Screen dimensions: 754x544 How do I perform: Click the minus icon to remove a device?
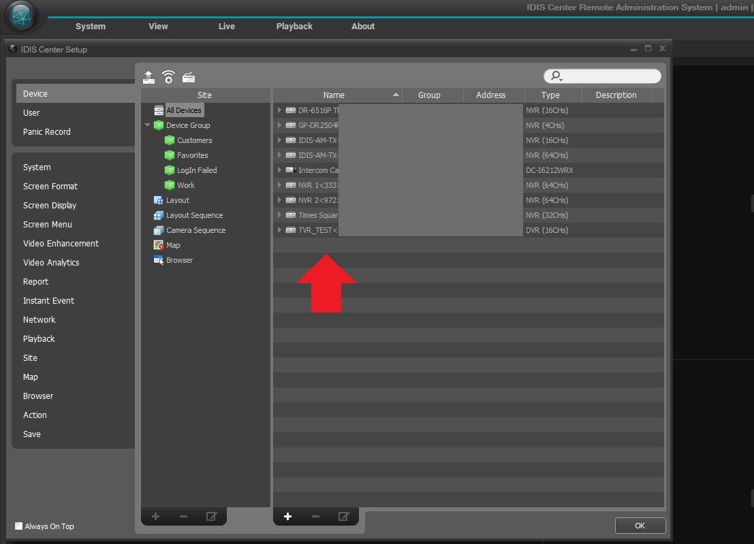[x=315, y=517]
